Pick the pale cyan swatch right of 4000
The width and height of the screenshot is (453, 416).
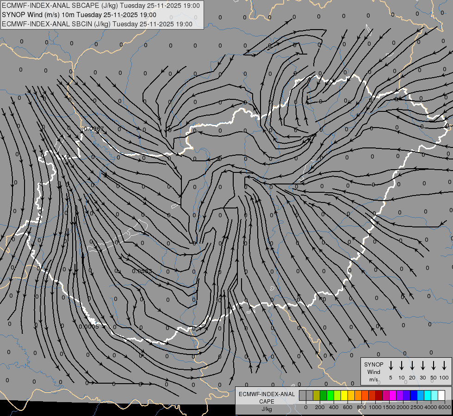click(434, 395)
